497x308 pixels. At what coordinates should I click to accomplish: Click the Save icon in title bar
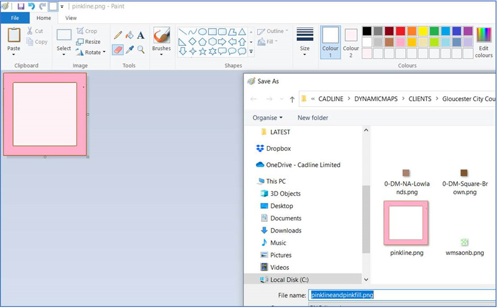[x=21, y=6]
